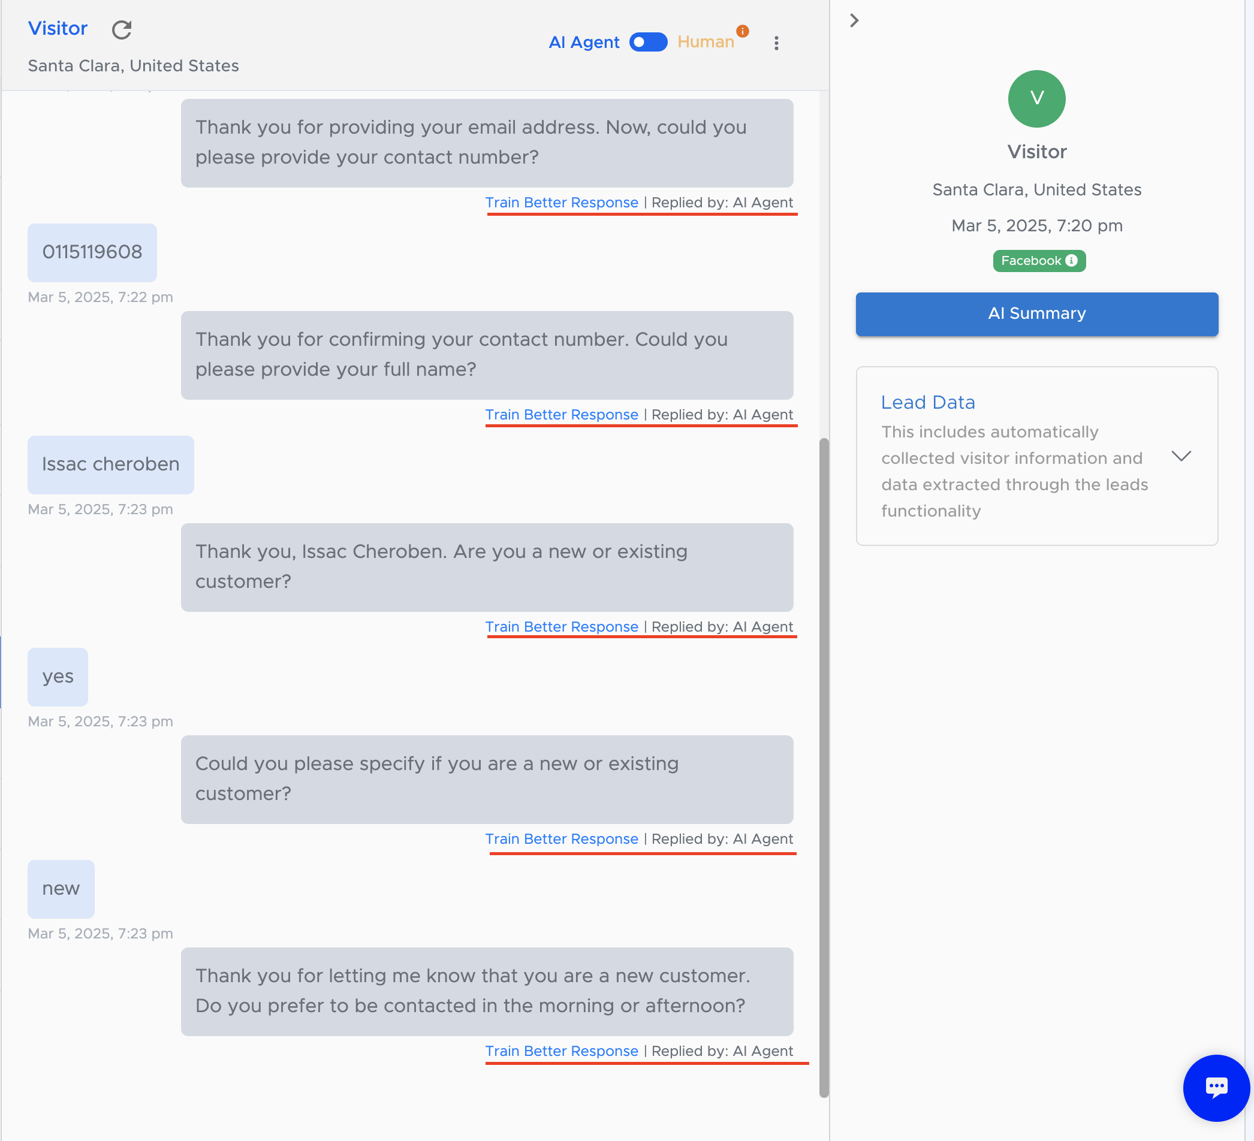The width and height of the screenshot is (1254, 1141).
Task: Click the 'Mar 5, 2025, 7:20 pm' date text
Action: click(1036, 226)
